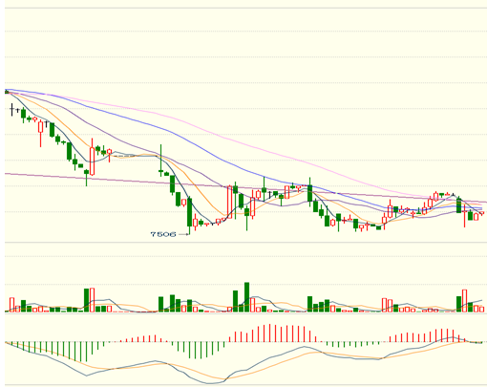Click the first hollow red volume bar at far left
Viewport: 487px width, 387px height.
coord(11,305)
